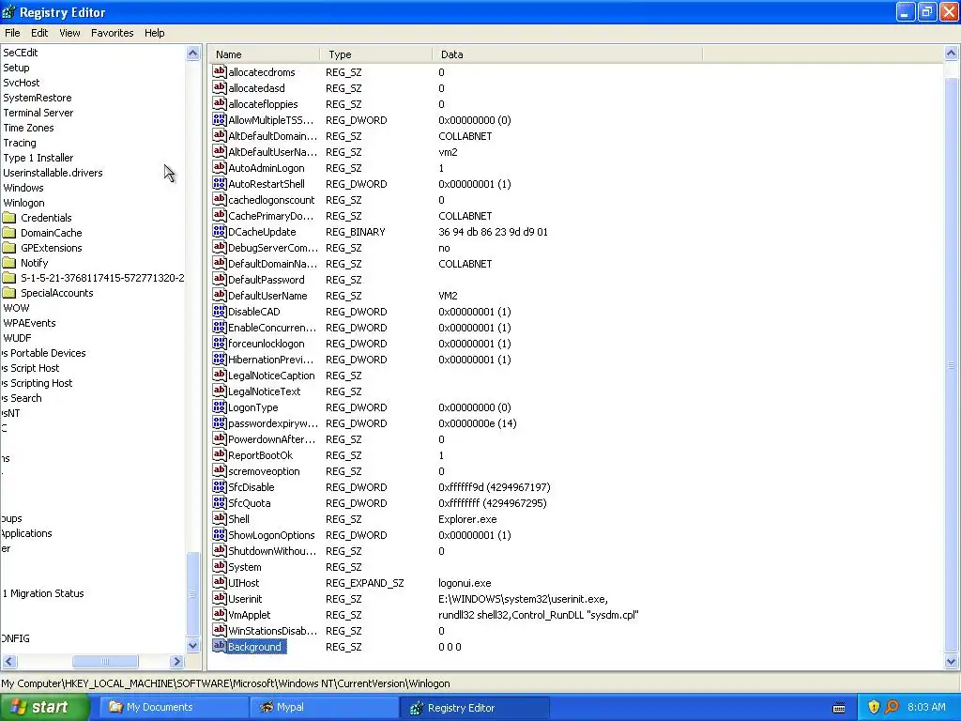Select the GPExtensions folder icon
961x721 pixels.
pyautogui.click(x=9, y=248)
